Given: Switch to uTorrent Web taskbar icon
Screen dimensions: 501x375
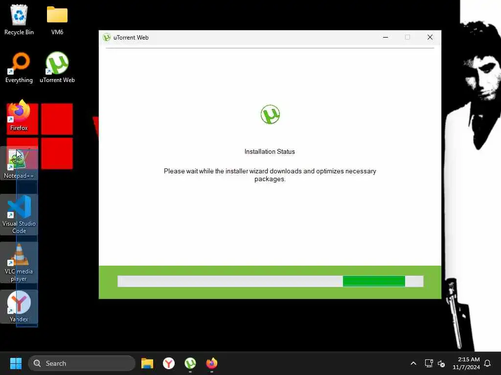Looking at the screenshot, I should [x=190, y=363].
